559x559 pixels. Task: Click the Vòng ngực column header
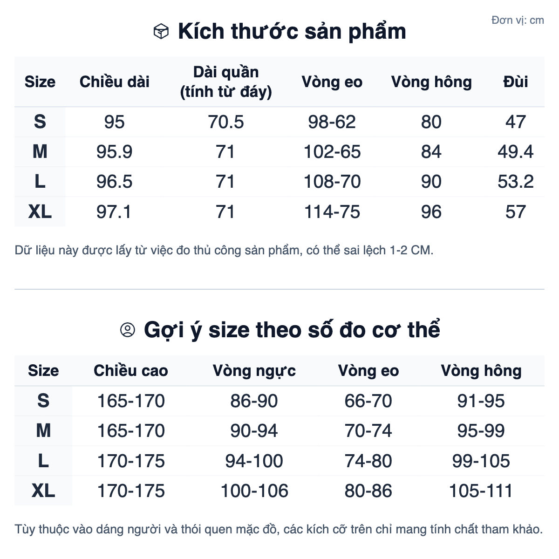tap(254, 371)
